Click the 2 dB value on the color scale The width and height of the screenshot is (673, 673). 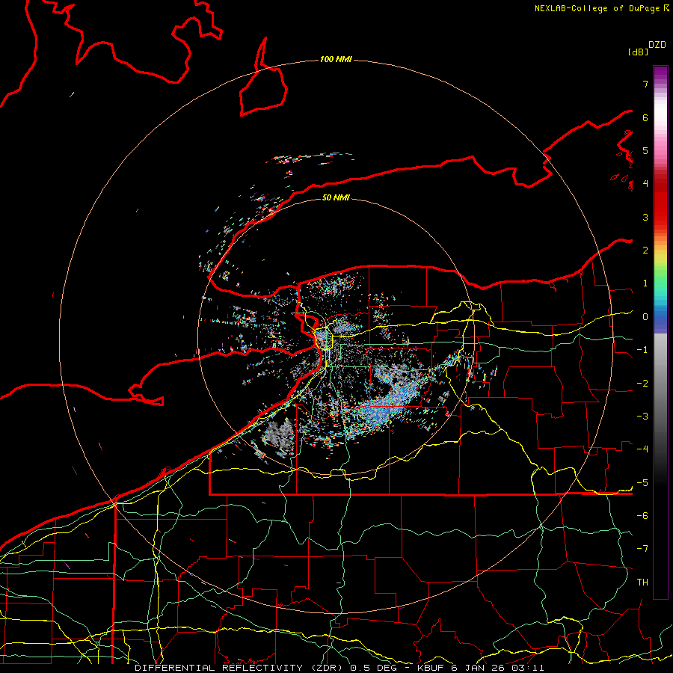(645, 251)
